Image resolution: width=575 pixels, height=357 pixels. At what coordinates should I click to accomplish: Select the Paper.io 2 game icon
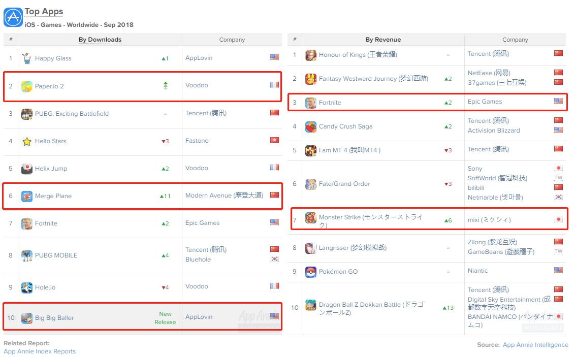26,85
